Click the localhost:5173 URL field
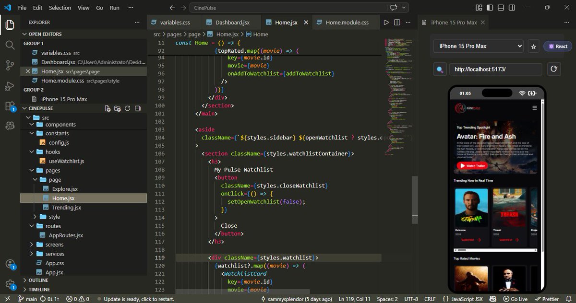Screen dimensions: 576x303 (x=495, y=69)
